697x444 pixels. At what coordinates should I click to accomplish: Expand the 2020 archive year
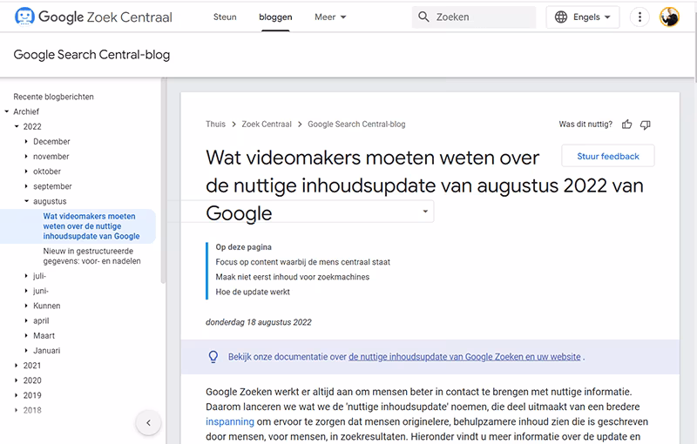[17, 380]
